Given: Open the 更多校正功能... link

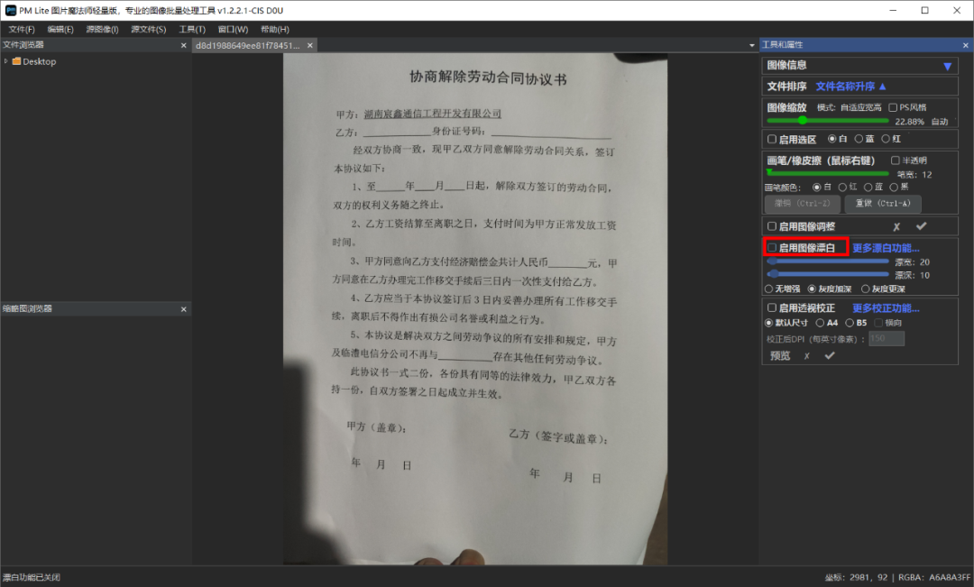Looking at the screenshot, I should 886,308.
